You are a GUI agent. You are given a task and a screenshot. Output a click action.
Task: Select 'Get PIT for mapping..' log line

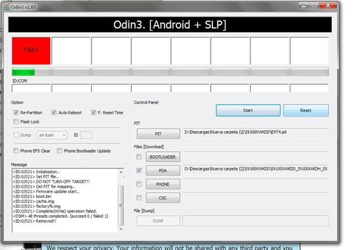44,187
